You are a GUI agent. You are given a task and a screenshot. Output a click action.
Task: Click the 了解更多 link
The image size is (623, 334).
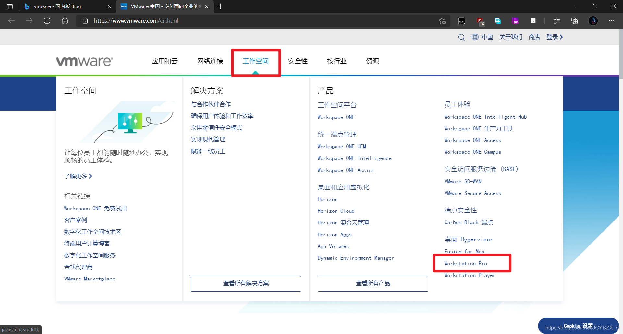[78, 176]
